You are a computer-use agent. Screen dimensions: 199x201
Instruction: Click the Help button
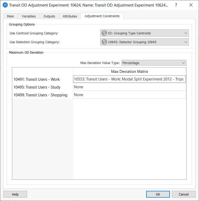(15, 194)
